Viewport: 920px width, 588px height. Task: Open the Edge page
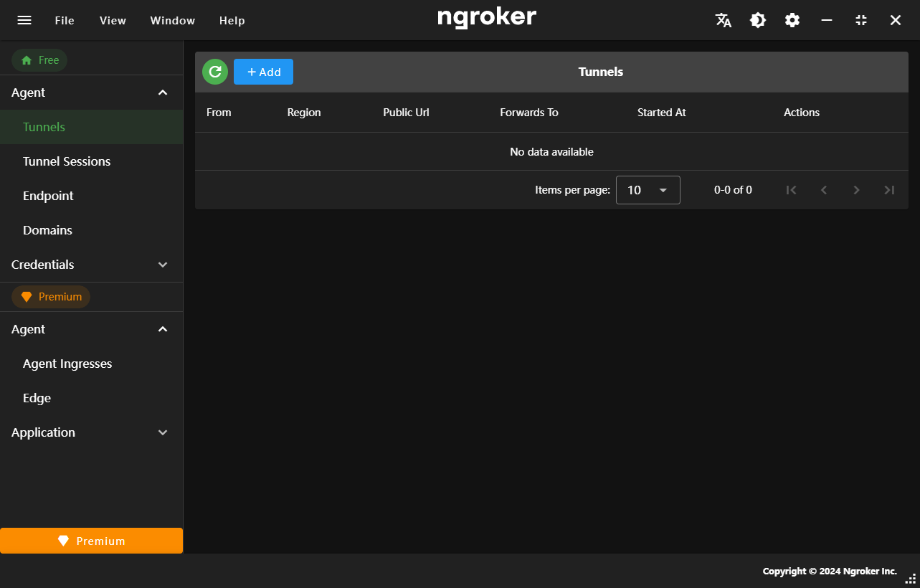(92, 398)
